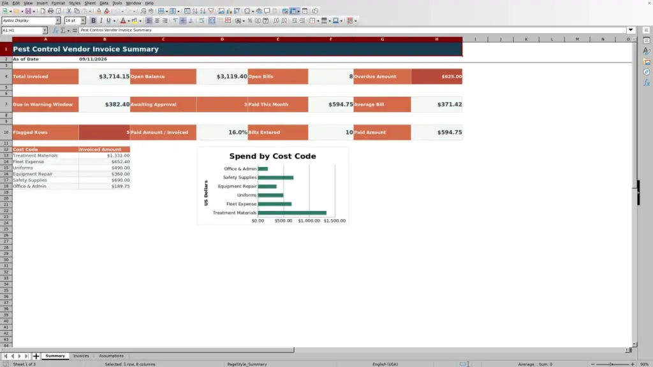Expand the Font Size dropdown
Screen dimensions: 653x367
click(x=83, y=20)
